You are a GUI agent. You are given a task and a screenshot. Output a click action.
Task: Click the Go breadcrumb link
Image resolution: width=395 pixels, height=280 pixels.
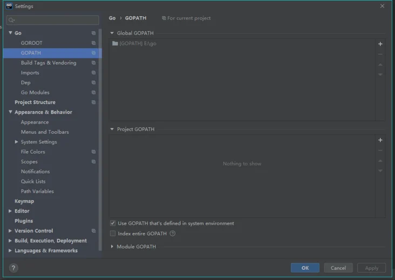coord(112,18)
